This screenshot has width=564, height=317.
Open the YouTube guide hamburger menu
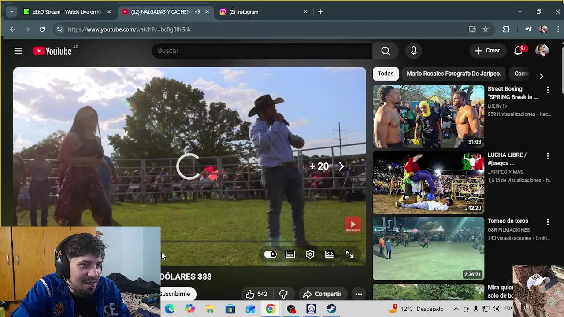tap(18, 51)
